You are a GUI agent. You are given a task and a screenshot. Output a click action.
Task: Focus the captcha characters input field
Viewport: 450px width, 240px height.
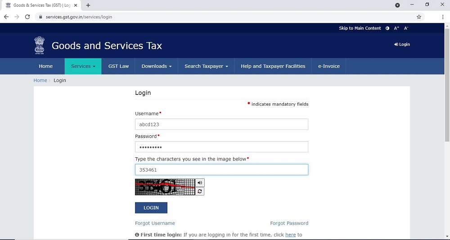pyautogui.click(x=221, y=170)
